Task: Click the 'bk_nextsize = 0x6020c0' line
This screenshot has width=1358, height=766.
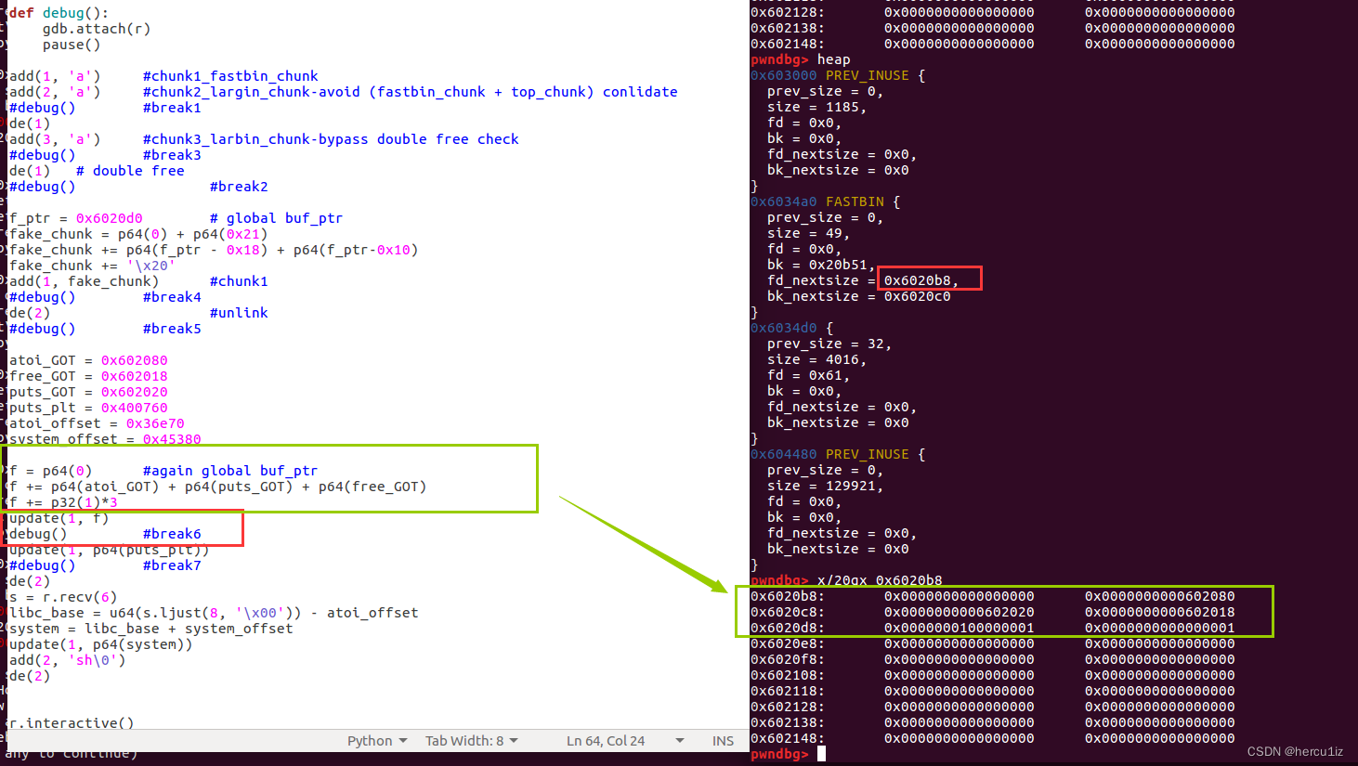Action: pyautogui.click(x=859, y=296)
